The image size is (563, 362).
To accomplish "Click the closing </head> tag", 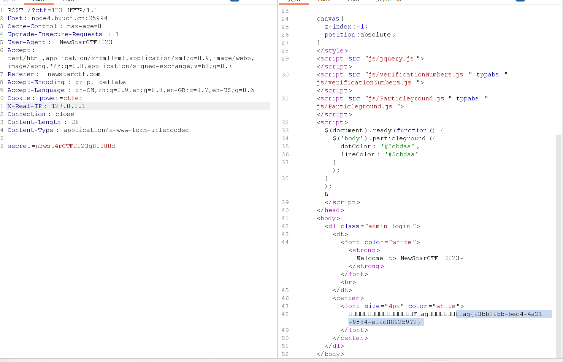I will [x=330, y=210].
